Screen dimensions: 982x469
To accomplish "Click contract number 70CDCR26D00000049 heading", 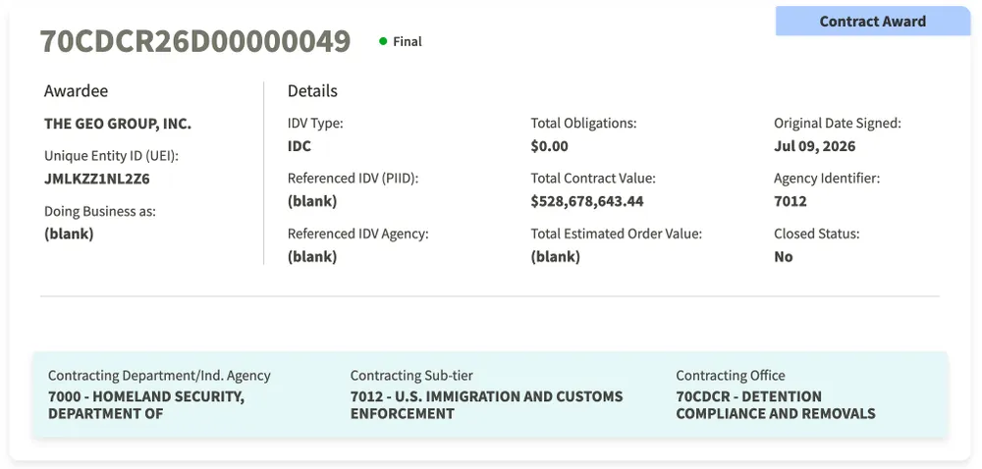I will tap(195, 41).
